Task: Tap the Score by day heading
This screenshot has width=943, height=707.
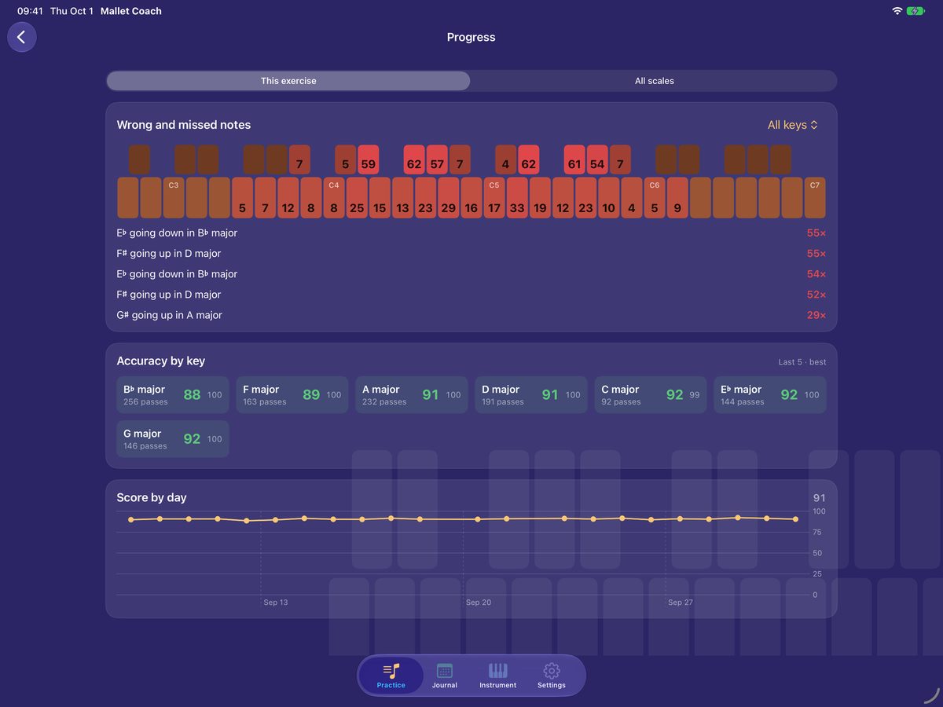Action: point(152,497)
